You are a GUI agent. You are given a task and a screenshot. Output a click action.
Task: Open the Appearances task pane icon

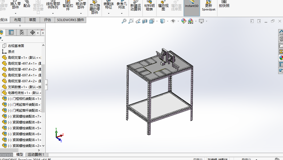tap(281, 58)
